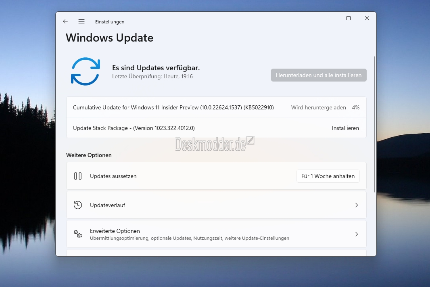Click the gears icon for Erweiterte Optionen
The width and height of the screenshot is (430, 287).
click(78, 234)
